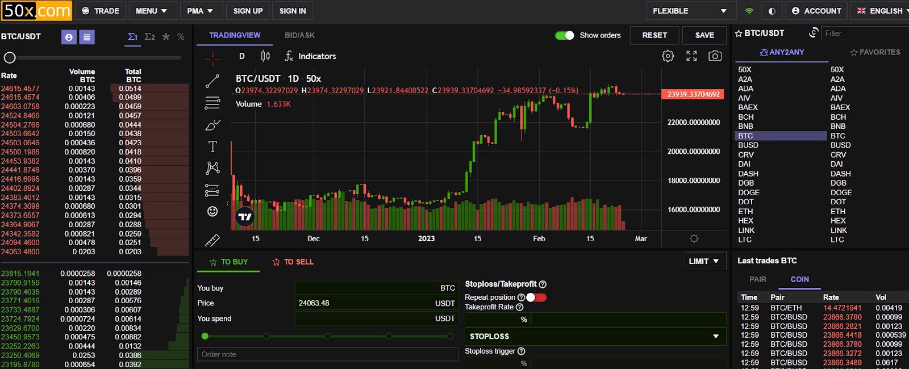Click the middle stop of spend slider

328,336
